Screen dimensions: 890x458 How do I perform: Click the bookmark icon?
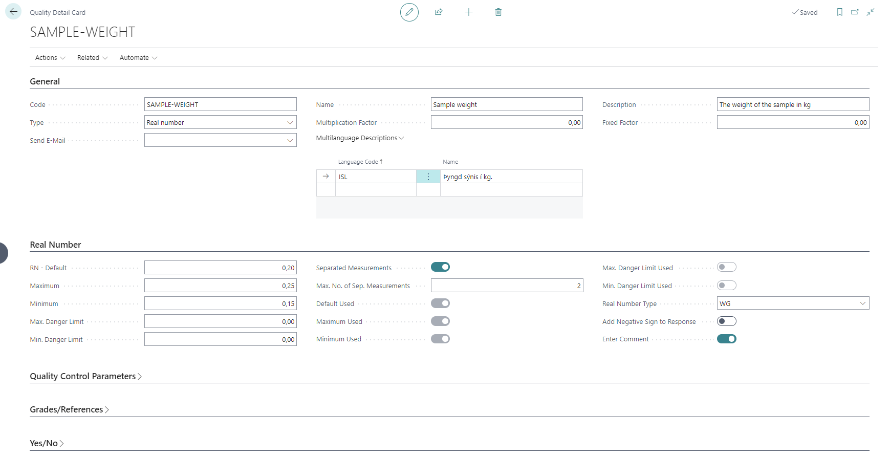coord(839,12)
